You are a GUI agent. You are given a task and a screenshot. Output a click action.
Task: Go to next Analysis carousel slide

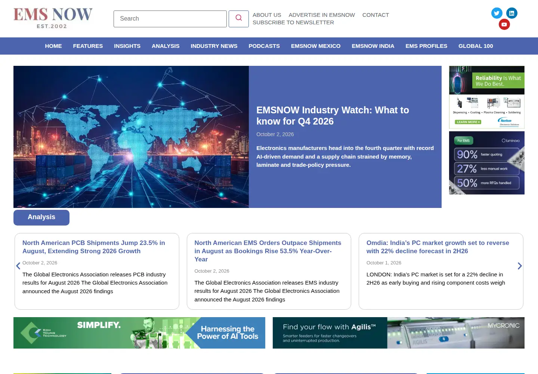(x=520, y=266)
